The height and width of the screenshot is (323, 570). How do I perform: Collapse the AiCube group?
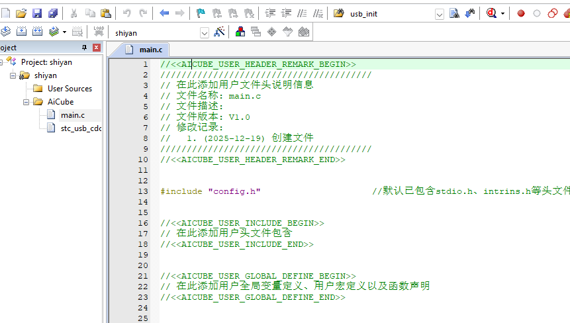[x=26, y=102]
